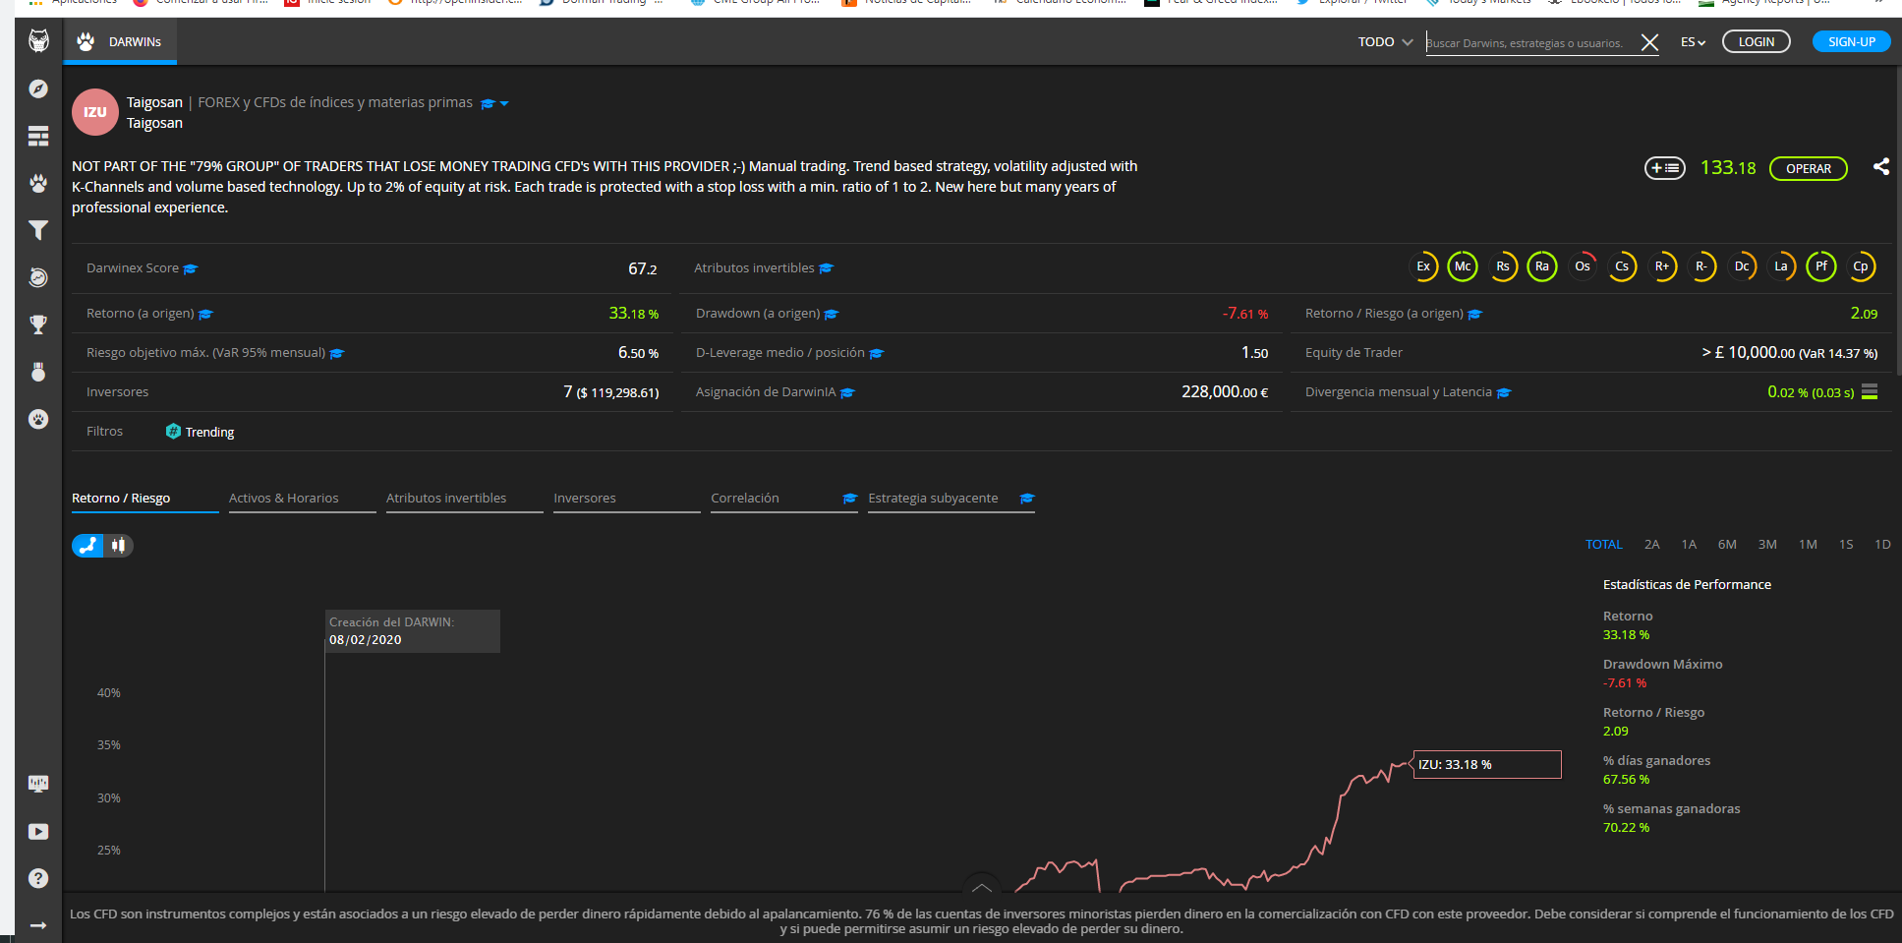Expand the dropdown arrow next to FOREX y CFDs
Viewport: 1902px width, 943px height.
[x=504, y=103]
